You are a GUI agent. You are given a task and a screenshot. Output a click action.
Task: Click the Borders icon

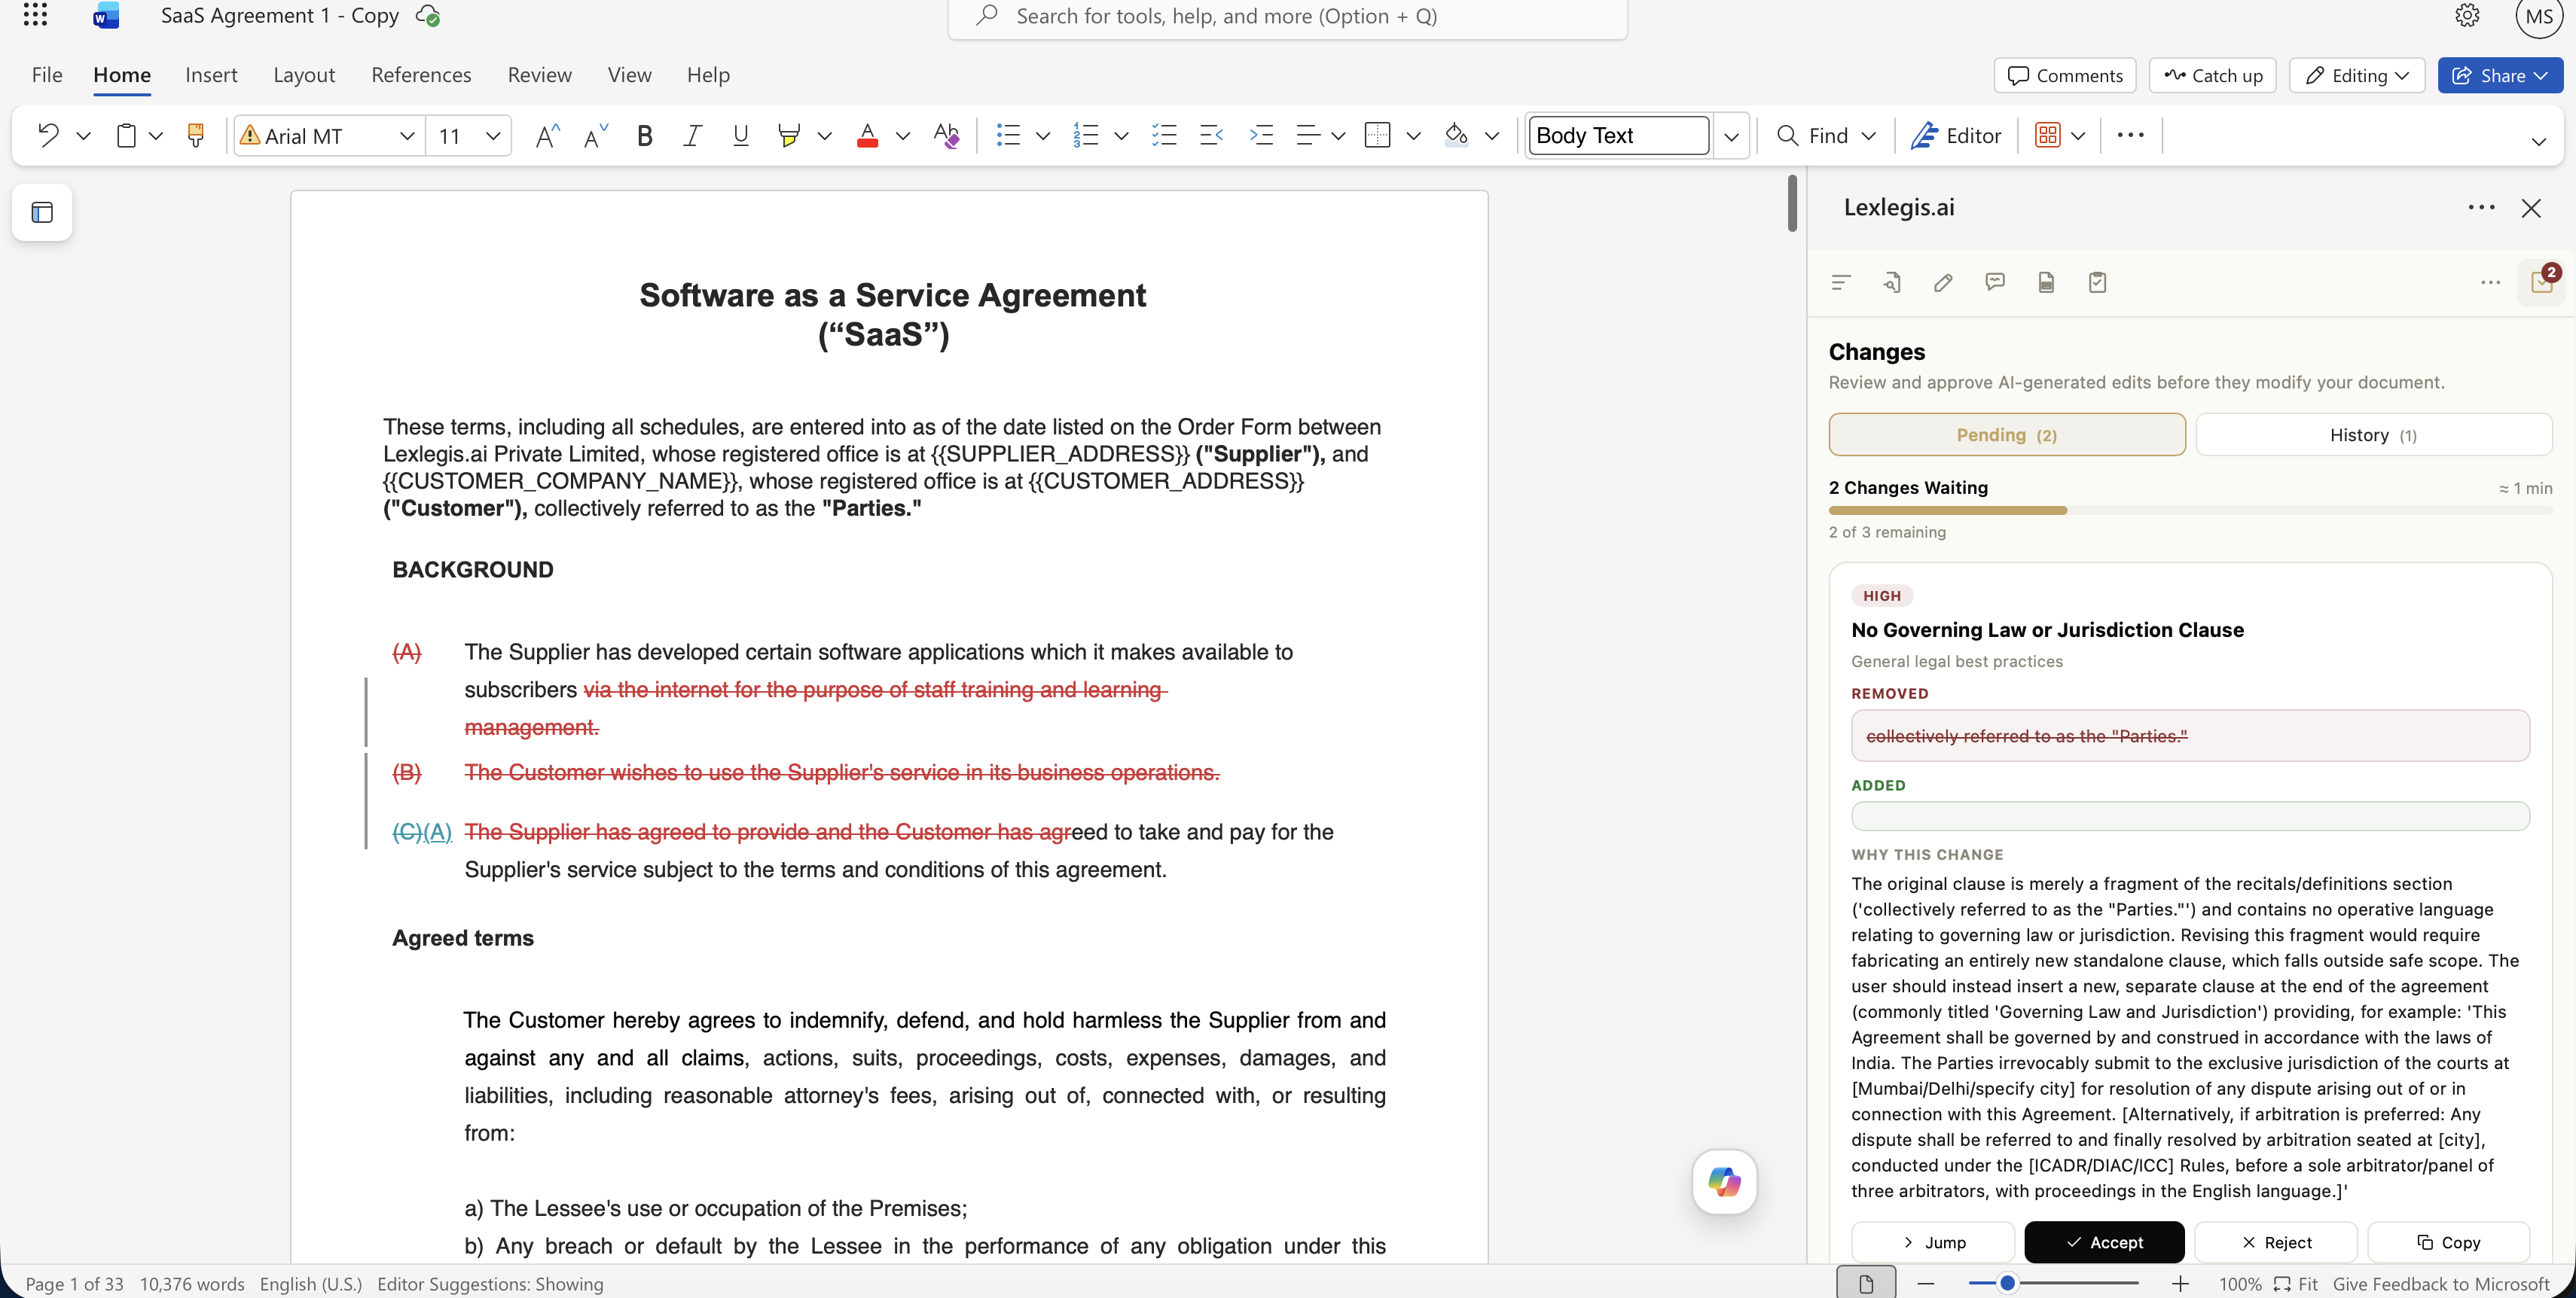[1377, 135]
